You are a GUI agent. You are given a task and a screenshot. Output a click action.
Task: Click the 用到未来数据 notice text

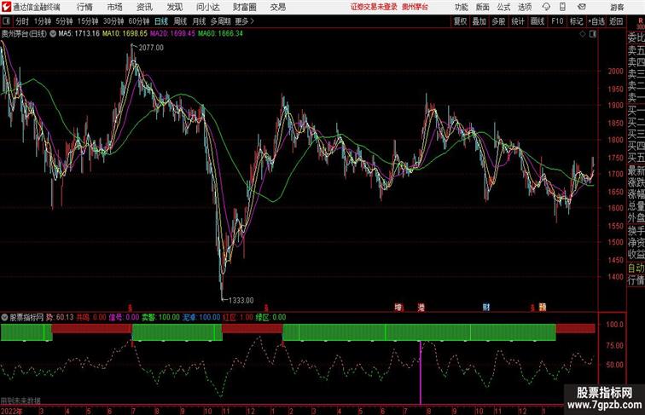tap(20, 401)
